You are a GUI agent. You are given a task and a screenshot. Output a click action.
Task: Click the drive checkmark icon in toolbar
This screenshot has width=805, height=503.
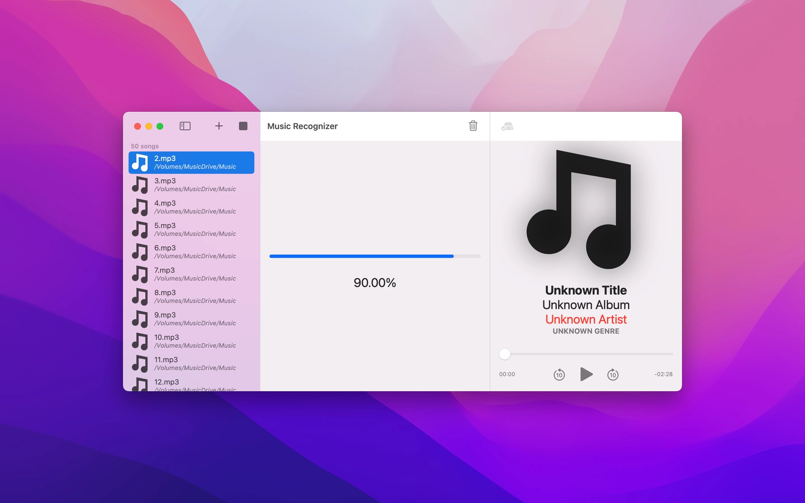[507, 127]
